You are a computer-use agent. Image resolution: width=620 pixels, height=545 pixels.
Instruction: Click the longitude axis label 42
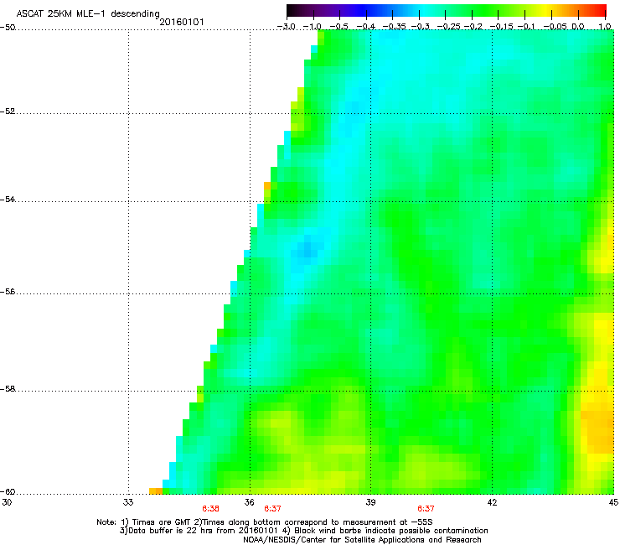492,502
